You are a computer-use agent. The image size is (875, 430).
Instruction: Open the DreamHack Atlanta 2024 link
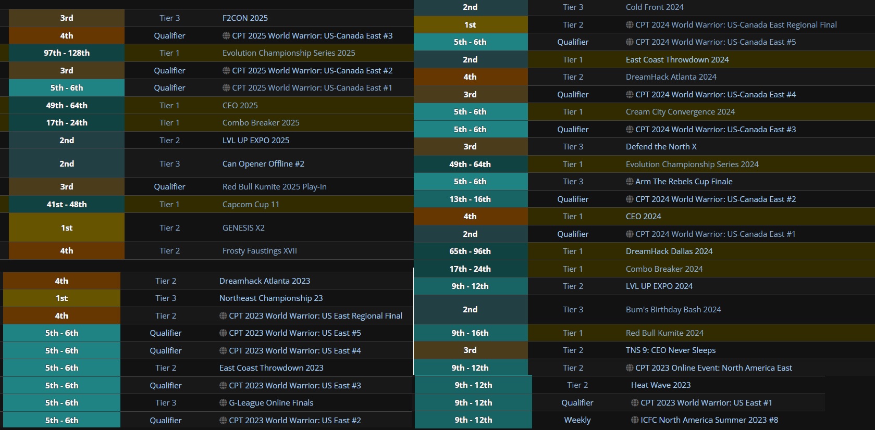coord(671,77)
